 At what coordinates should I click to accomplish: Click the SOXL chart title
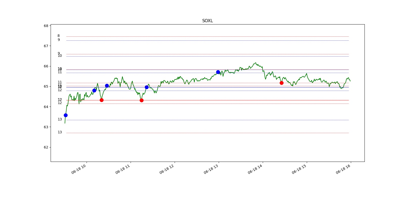pos(207,21)
